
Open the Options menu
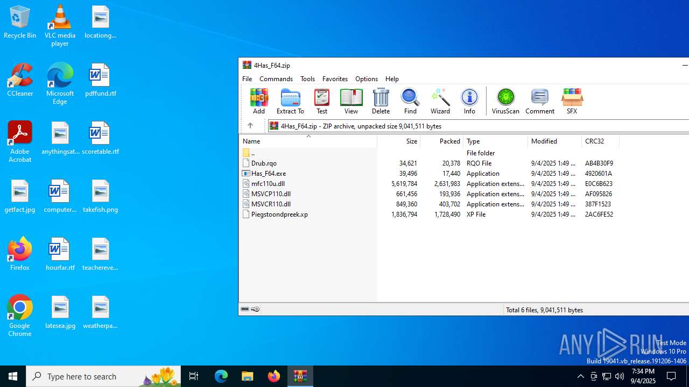click(x=367, y=79)
